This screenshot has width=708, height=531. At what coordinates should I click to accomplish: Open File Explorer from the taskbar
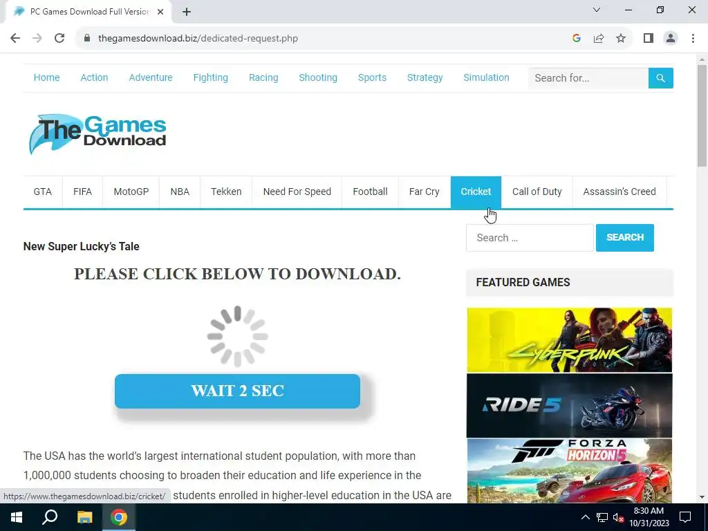pyautogui.click(x=84, y=517)
